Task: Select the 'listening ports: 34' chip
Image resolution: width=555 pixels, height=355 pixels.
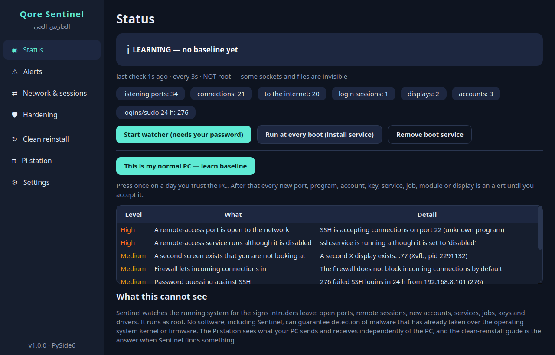Action: click(150, 94)
